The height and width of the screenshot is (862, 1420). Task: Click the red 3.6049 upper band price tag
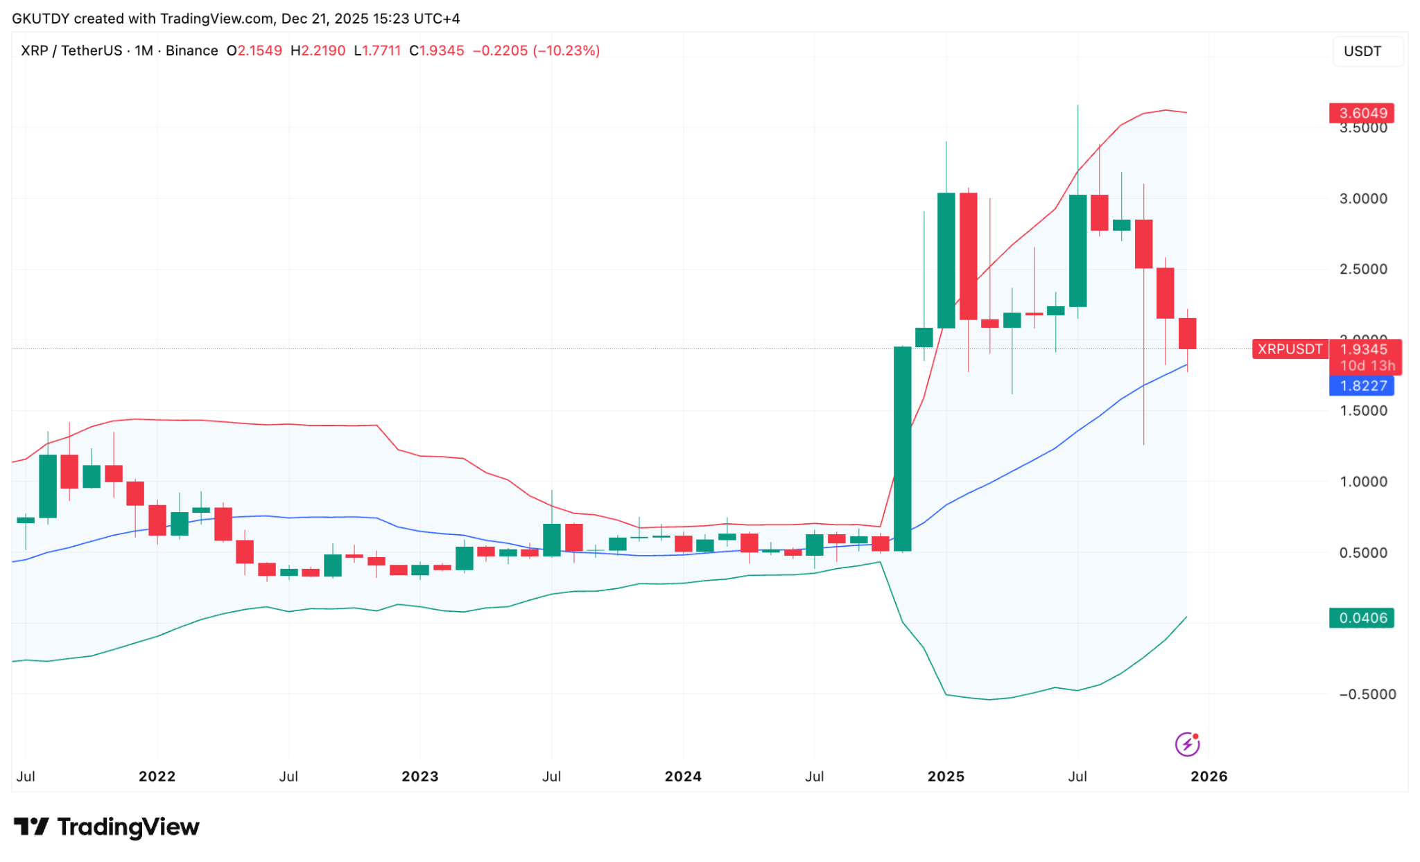tap(1362, 113)
